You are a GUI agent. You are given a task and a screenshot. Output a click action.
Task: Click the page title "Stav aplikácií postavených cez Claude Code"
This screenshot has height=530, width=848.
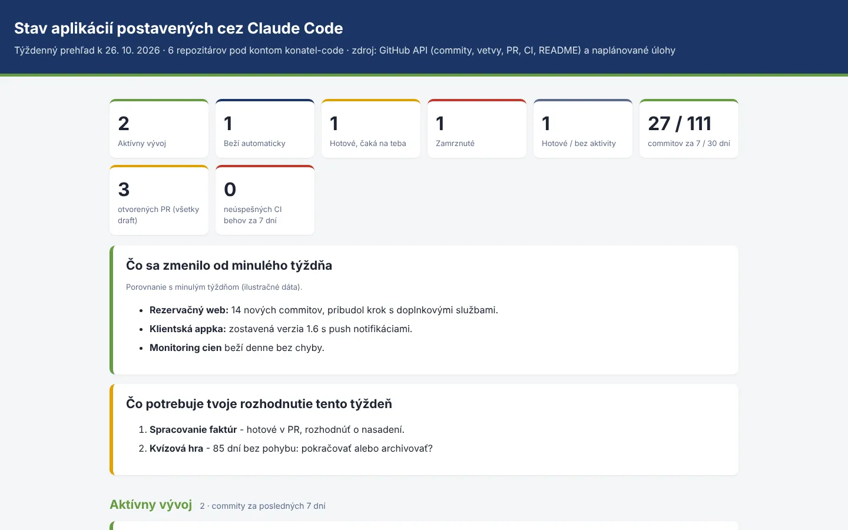click(x=178, y=28)
